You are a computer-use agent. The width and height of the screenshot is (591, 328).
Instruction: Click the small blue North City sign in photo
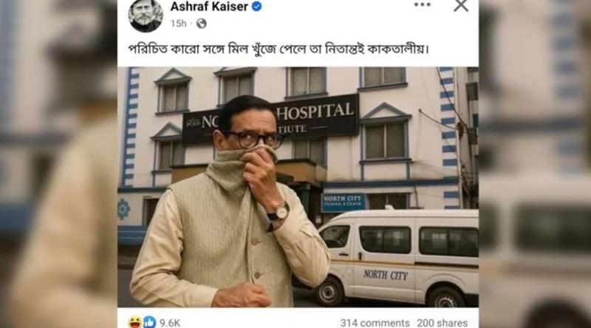tap(343, 203)
